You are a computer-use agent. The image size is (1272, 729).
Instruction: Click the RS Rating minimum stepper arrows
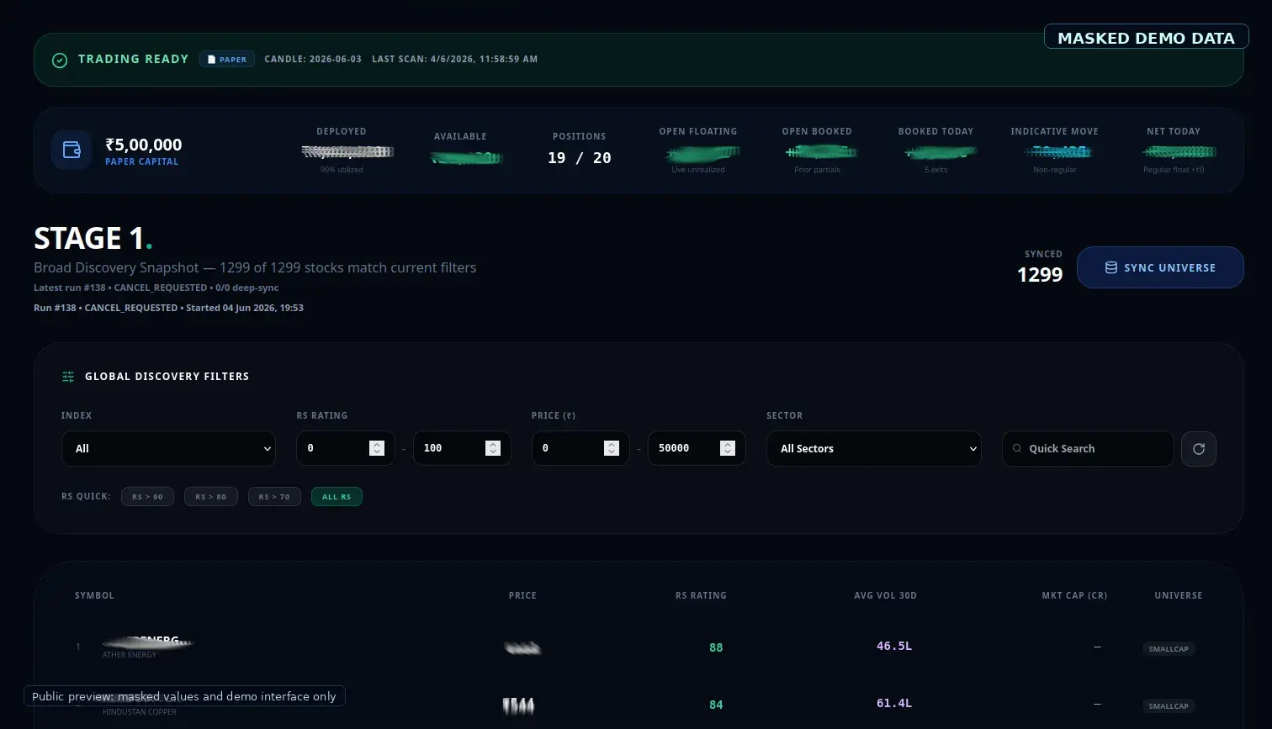[x=377, y=448]
